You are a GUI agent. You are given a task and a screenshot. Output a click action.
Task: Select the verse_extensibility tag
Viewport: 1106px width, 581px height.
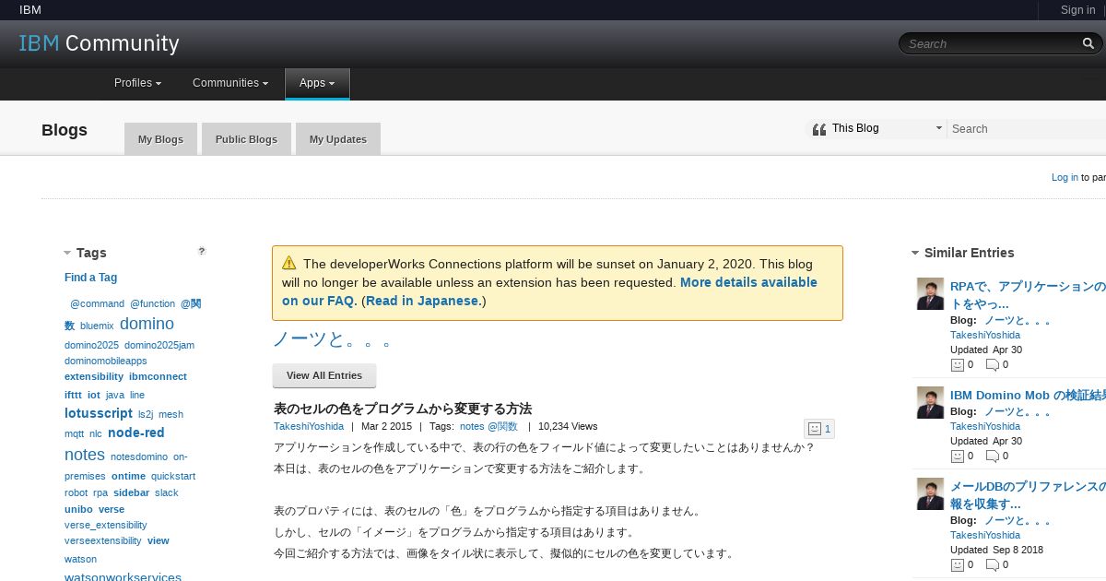[x=106, y=525]
